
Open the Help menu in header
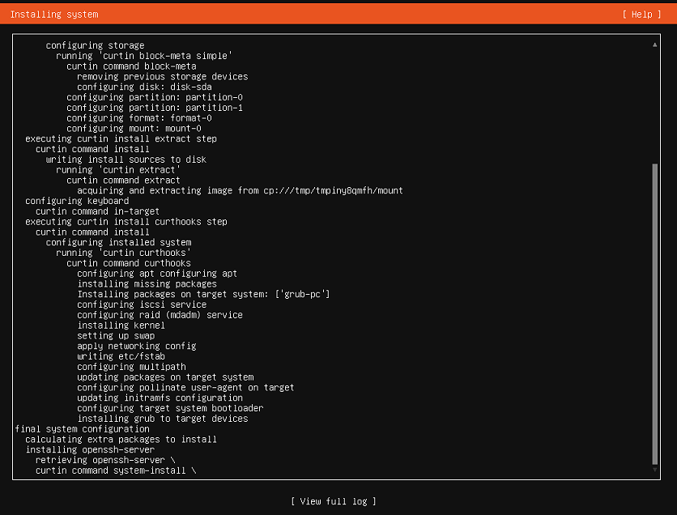[637, 15]
